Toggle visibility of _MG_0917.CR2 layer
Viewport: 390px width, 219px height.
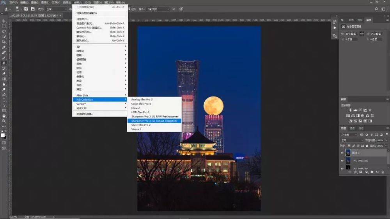(342, 161)
